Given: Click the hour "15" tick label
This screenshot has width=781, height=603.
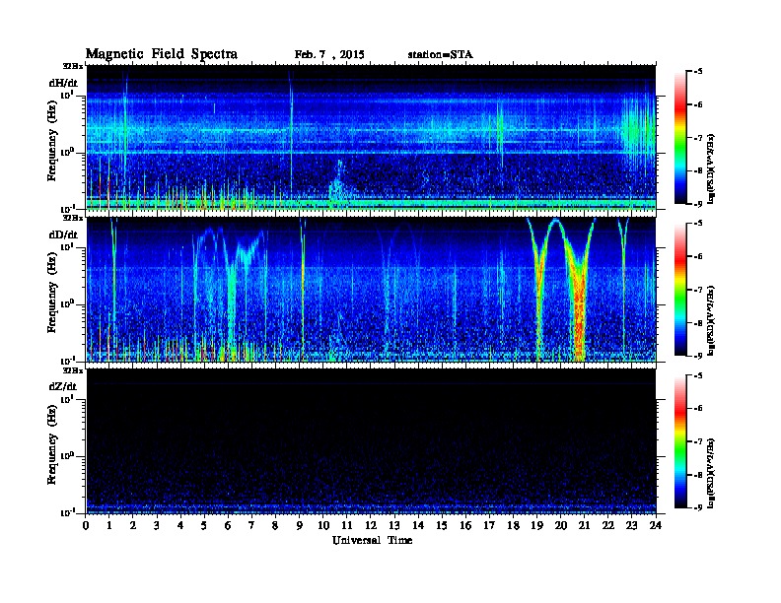Looking at the screenshot, I should (x=442, y=525).
